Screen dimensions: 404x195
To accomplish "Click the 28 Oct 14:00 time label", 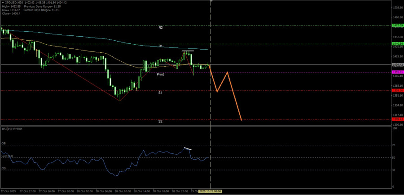I will [x=141, y=191].
